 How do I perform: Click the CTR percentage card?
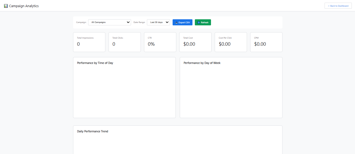(160, 42)
